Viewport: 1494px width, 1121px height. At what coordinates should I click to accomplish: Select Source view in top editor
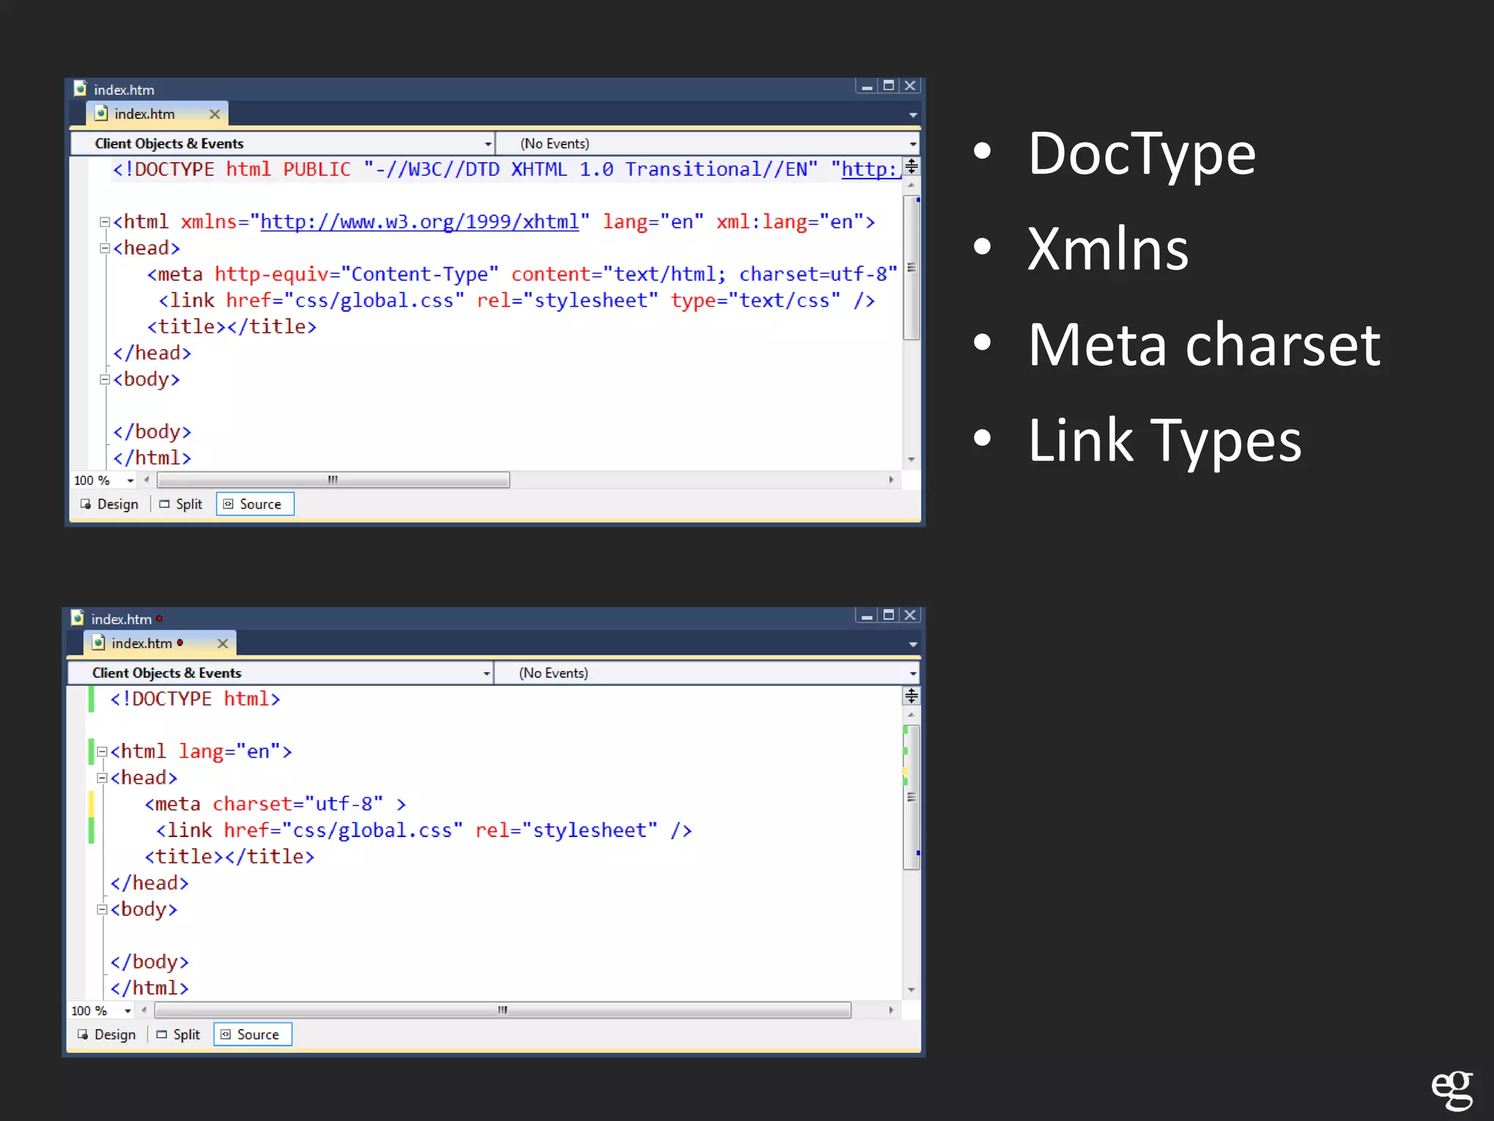click(255, 504)
